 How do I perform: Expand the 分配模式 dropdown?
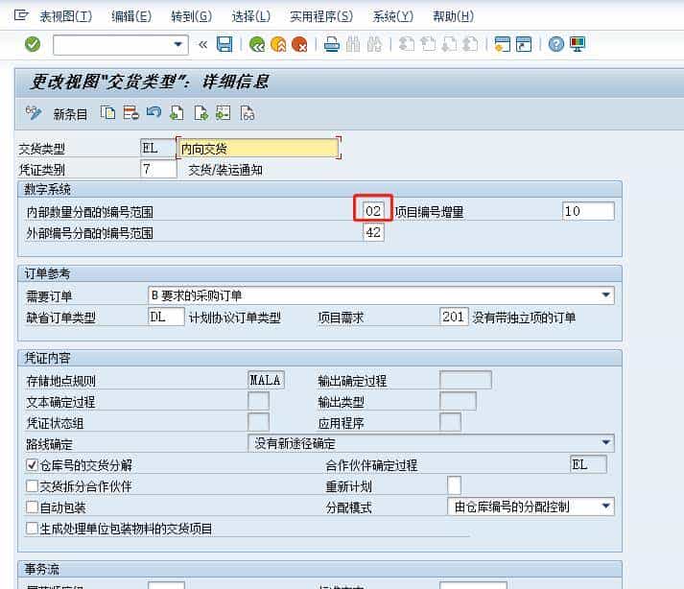[x=606, y=507]
